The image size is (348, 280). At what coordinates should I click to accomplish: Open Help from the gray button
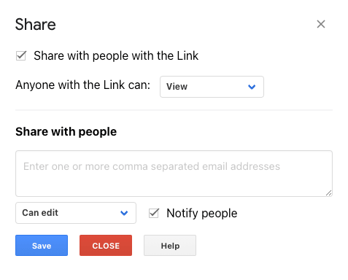[x=170, y=245]
